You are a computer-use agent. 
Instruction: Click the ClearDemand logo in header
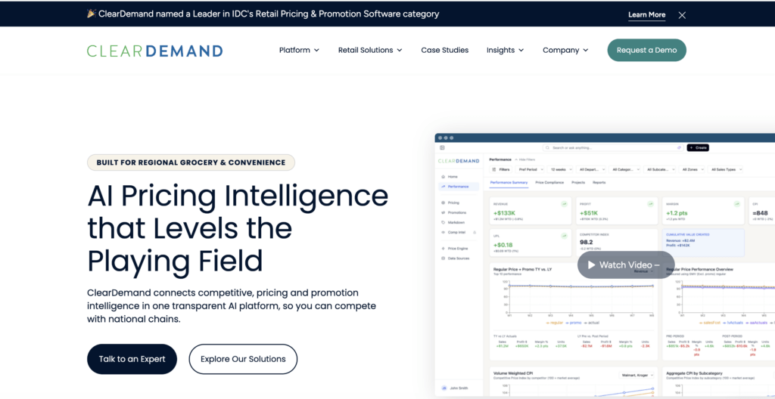click(x=154, y=51)
